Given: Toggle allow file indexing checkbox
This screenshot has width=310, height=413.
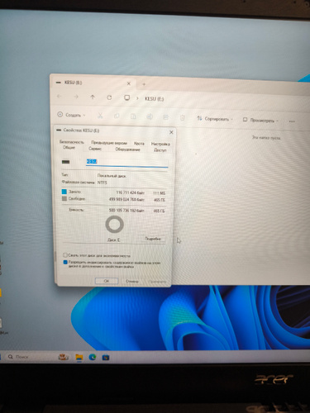Looking at the screenshot, I should (65, 262).
